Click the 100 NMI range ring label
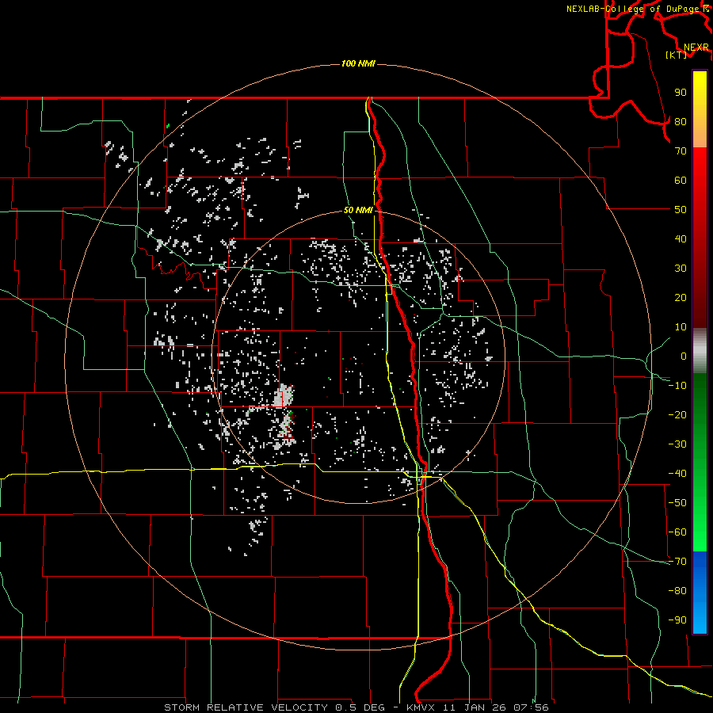The image size is (713, 713). [x=358, y=63]
